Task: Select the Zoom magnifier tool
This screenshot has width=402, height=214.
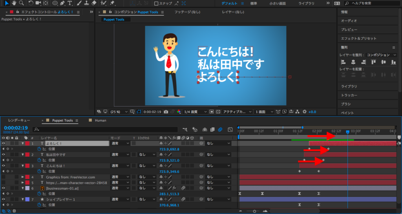Action: 21,3
